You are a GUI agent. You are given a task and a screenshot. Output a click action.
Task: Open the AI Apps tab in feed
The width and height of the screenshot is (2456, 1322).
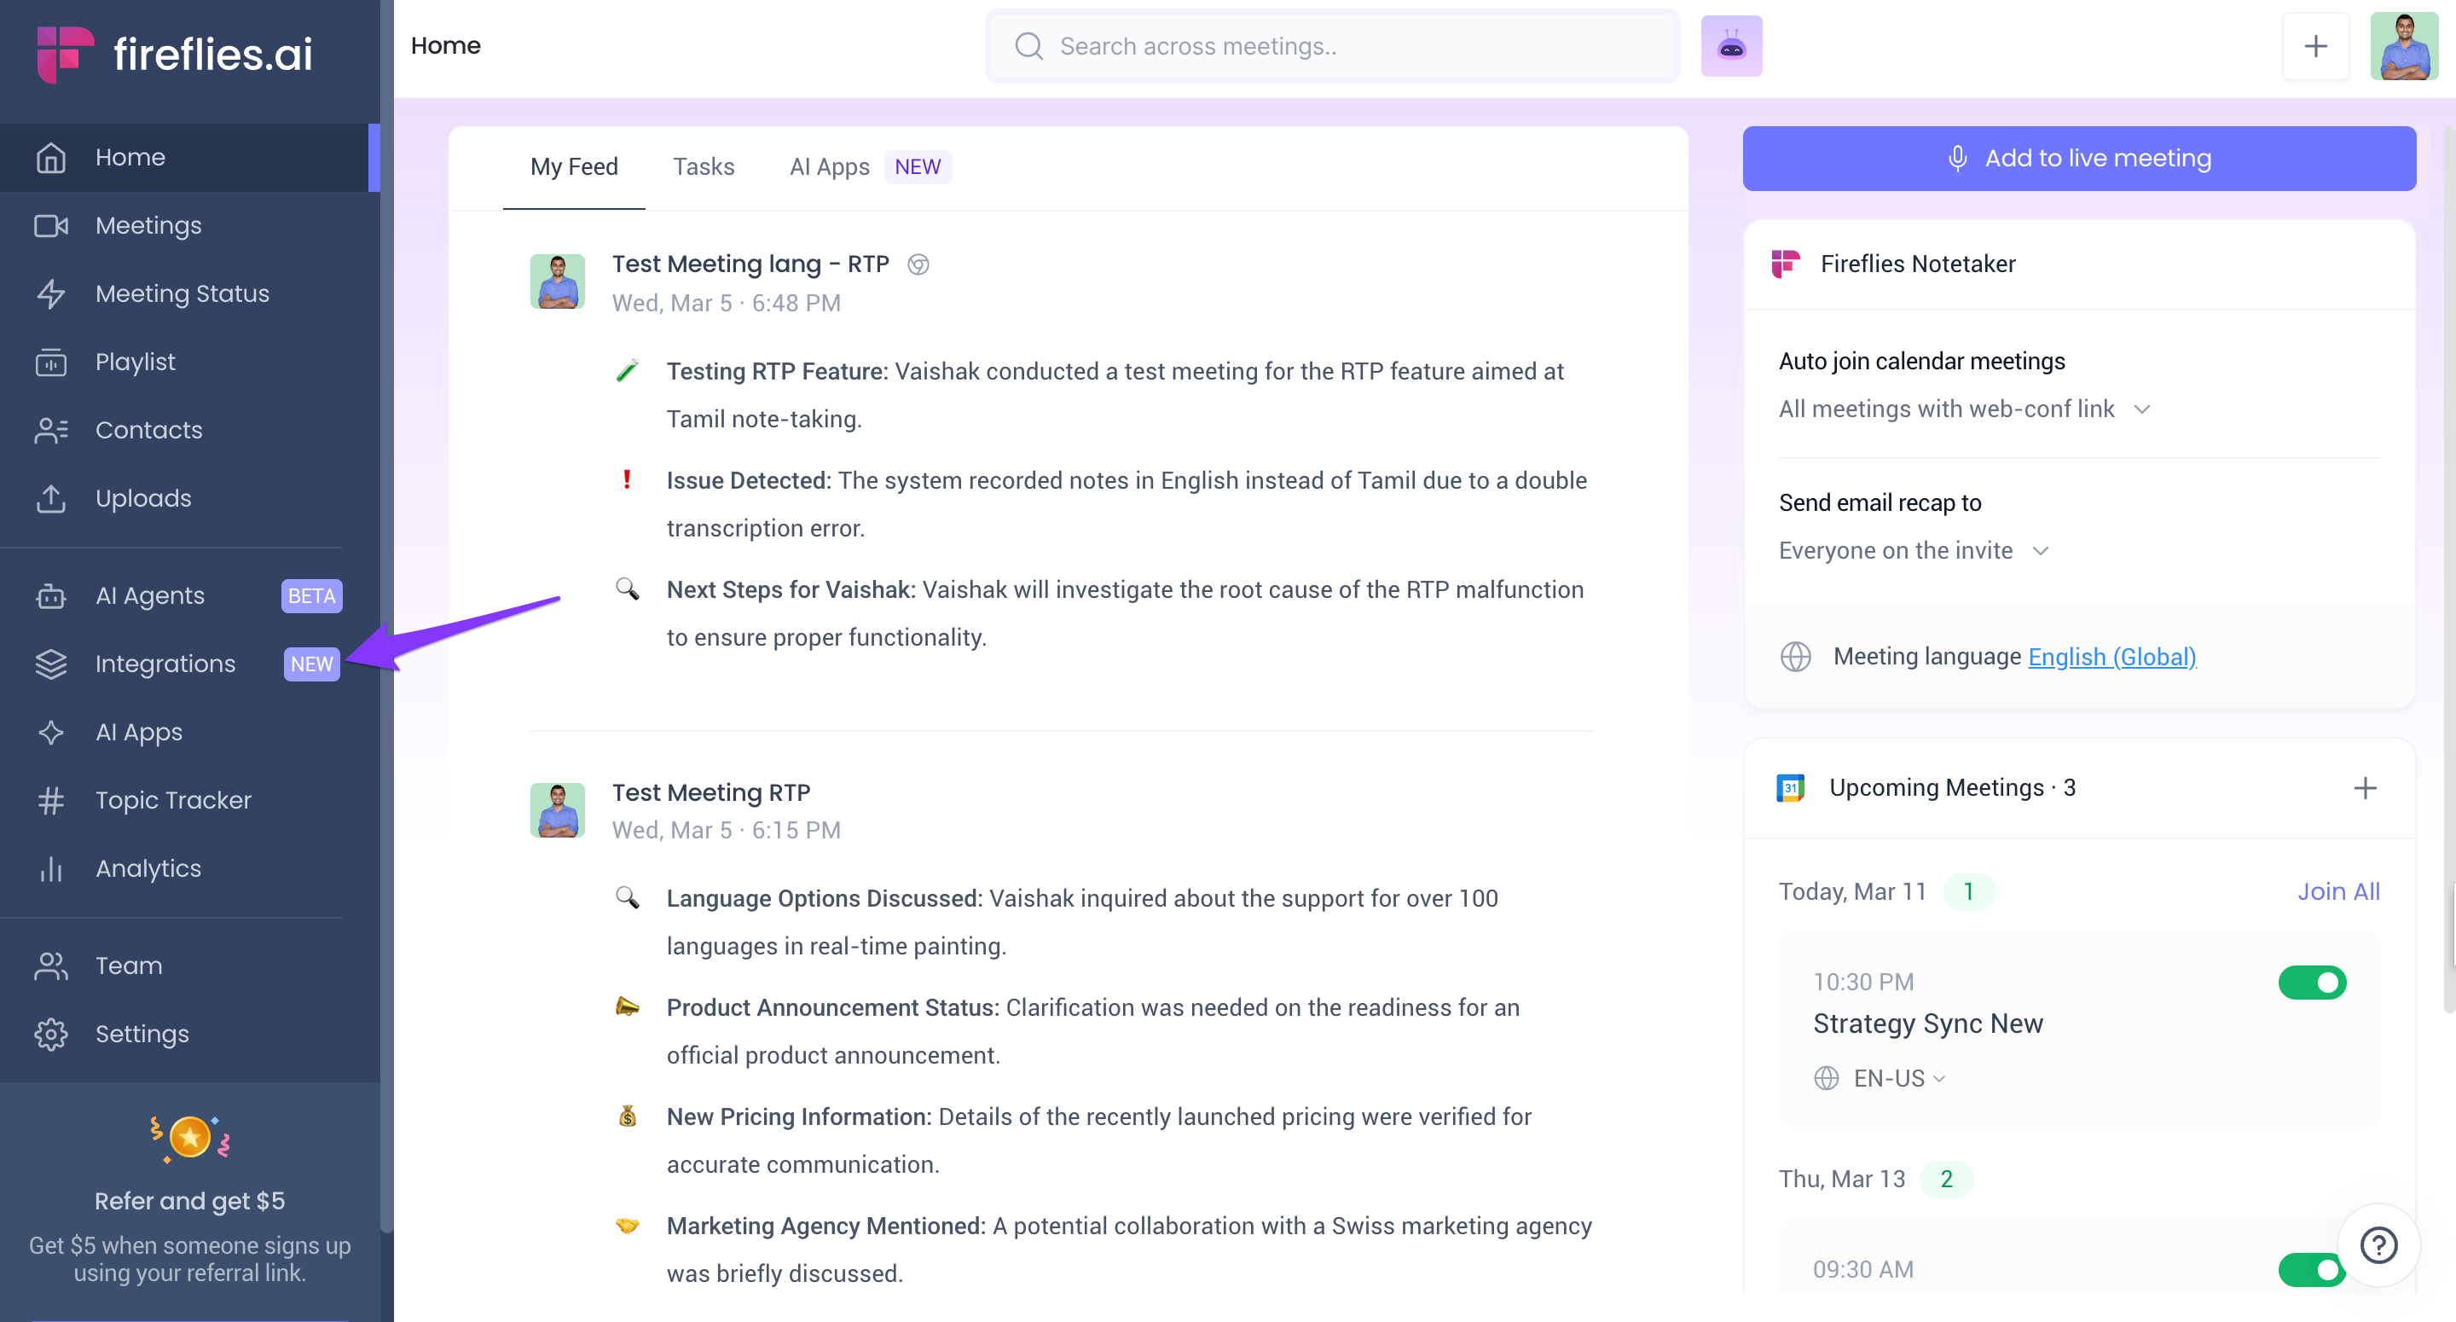(829, 167)
